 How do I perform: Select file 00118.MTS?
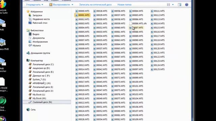pos(159,40)
